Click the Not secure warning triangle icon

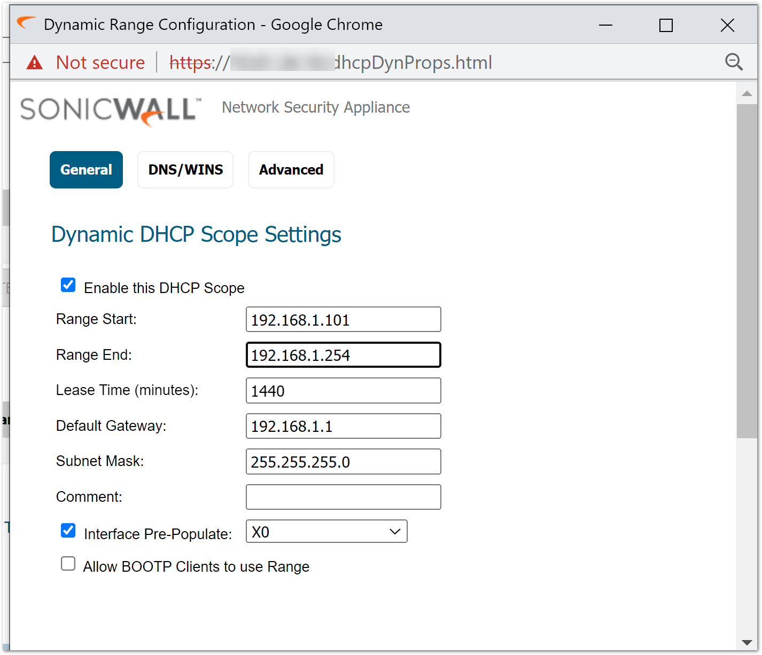click(35, 63)
